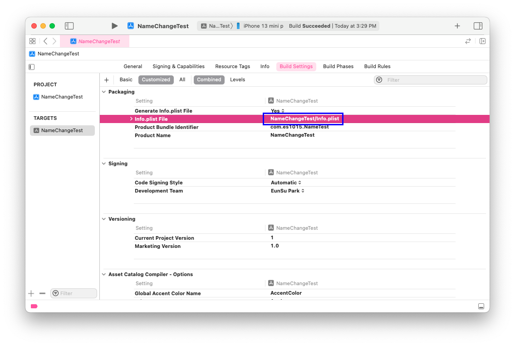The height and width of the screenshot is (346, 515).
Task: Show Customized build settings
Action: [156, 79]
